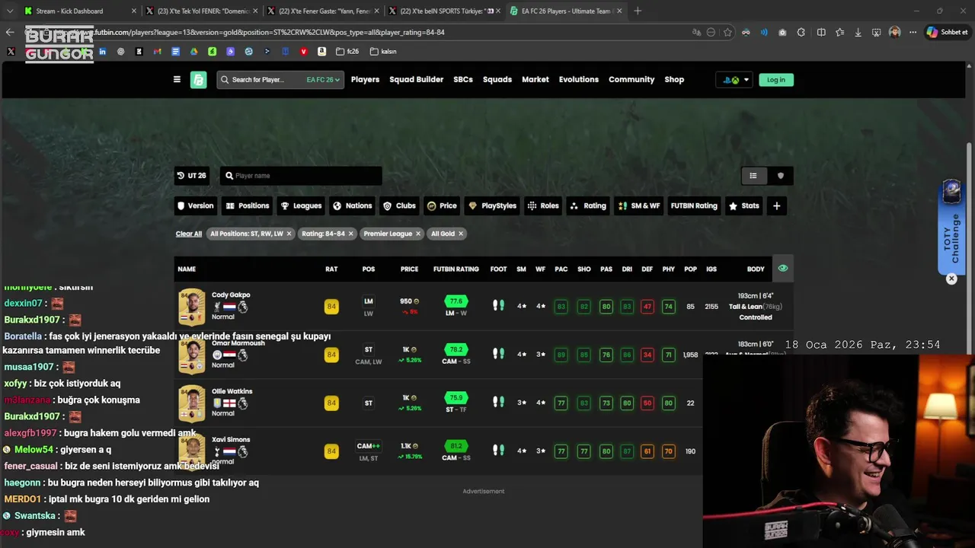Remove All Positions: ST, RW, LW chip

click(289, 234)
